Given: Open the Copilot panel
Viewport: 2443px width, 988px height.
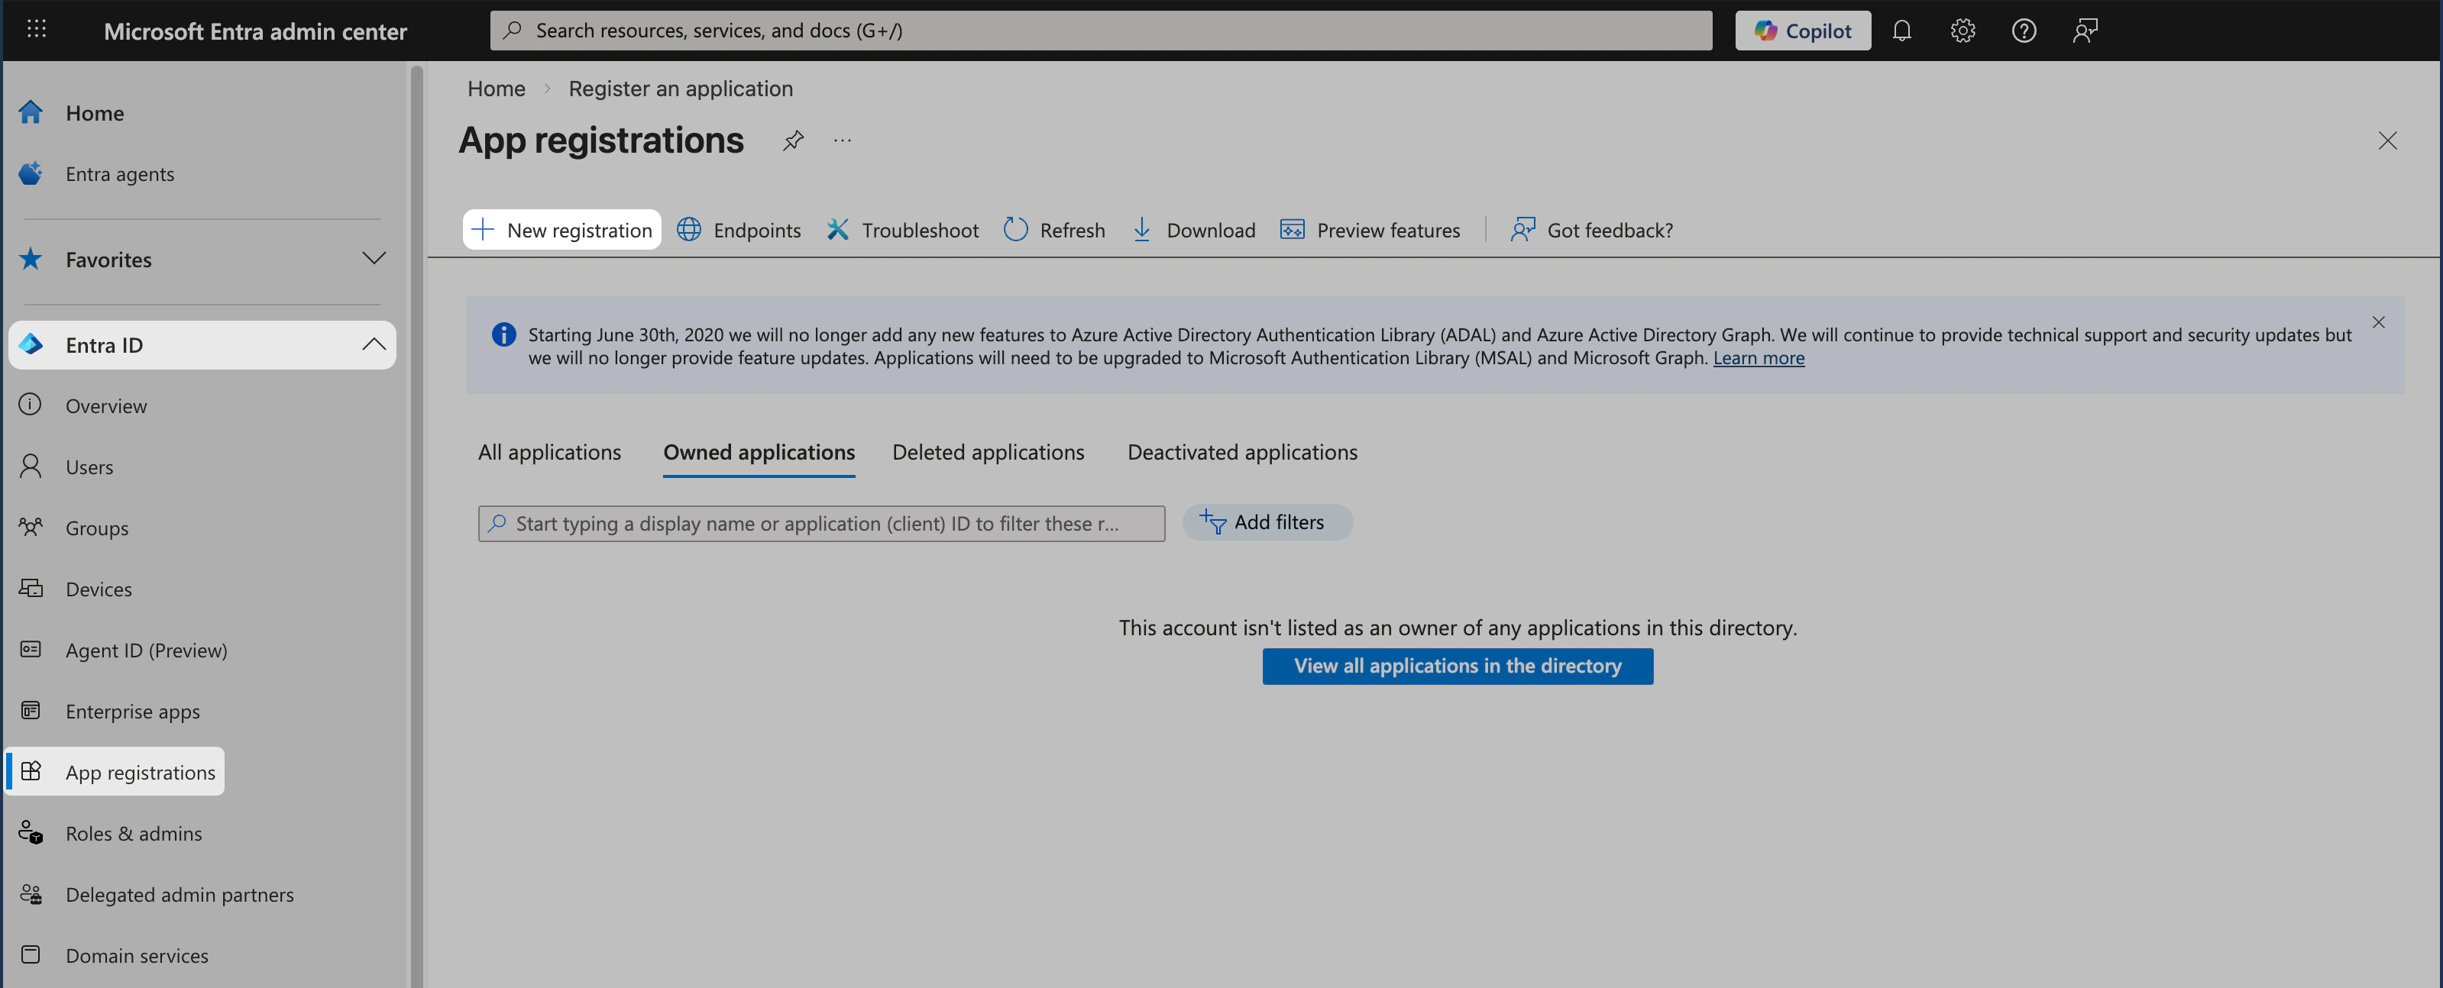Looking at the screenshot, I should coord(1802,29).
